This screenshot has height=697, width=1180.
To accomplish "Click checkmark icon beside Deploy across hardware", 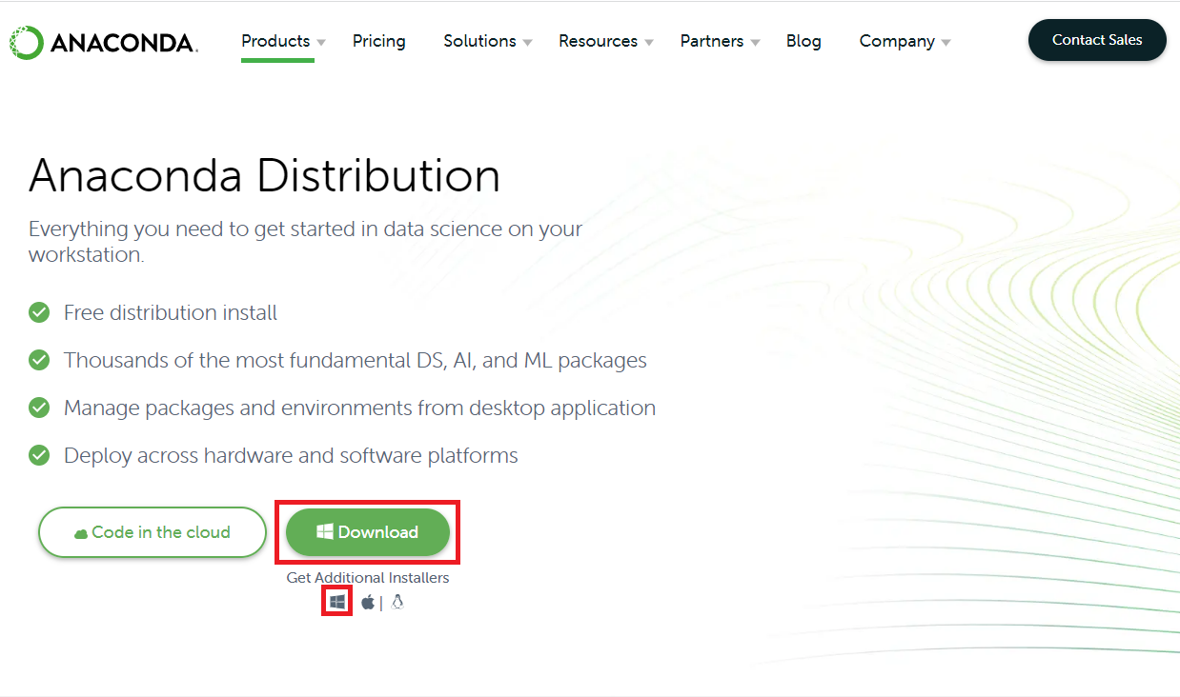I will pos(39,455).
